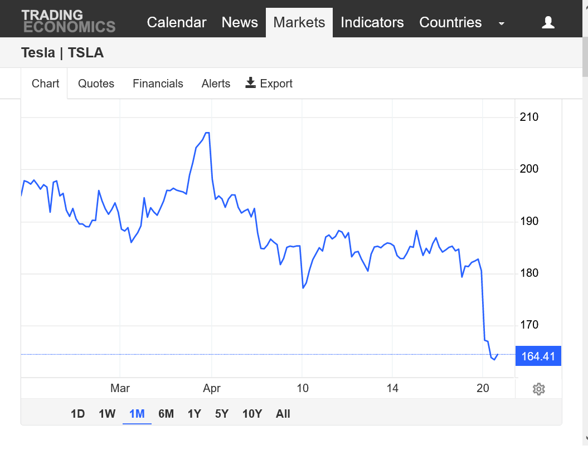Switch chart range to 5Y
Viewport: 588px width, 450px height.
point(222,414)
